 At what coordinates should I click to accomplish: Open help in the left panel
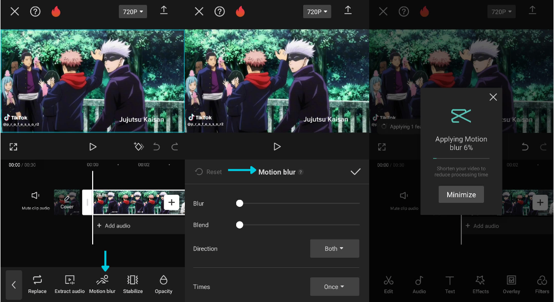[x=35, y=12]
